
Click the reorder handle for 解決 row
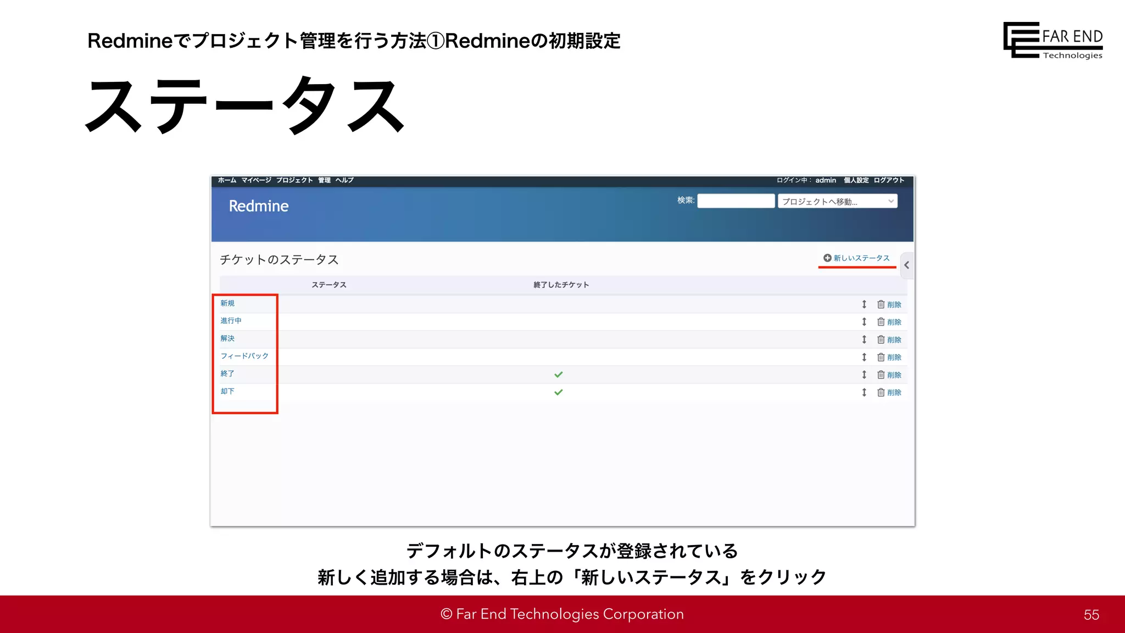pyautogui.click(x=864, y=340)
